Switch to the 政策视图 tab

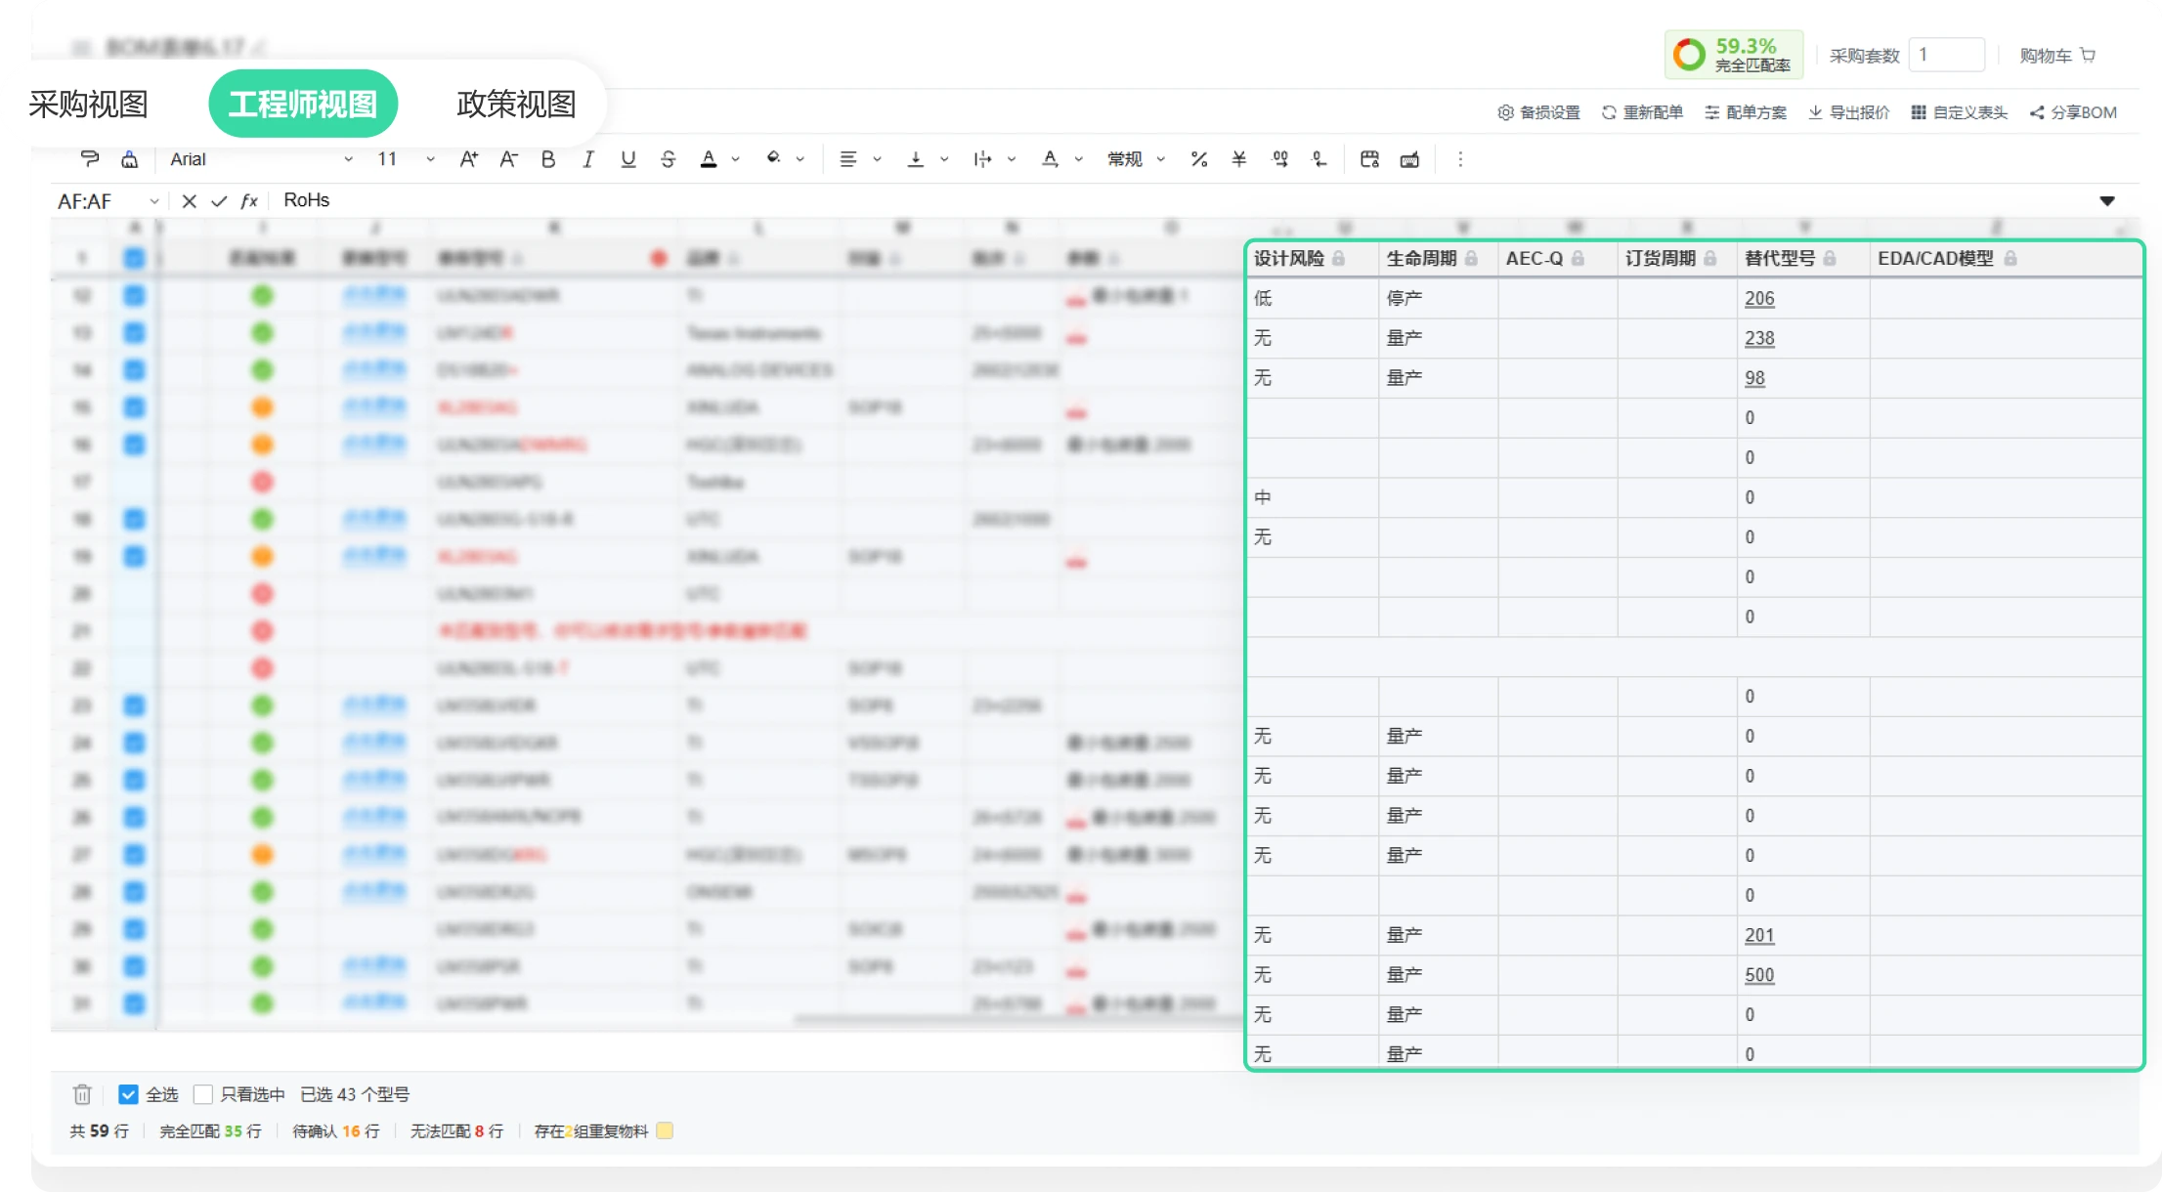[x=516, y=104]
